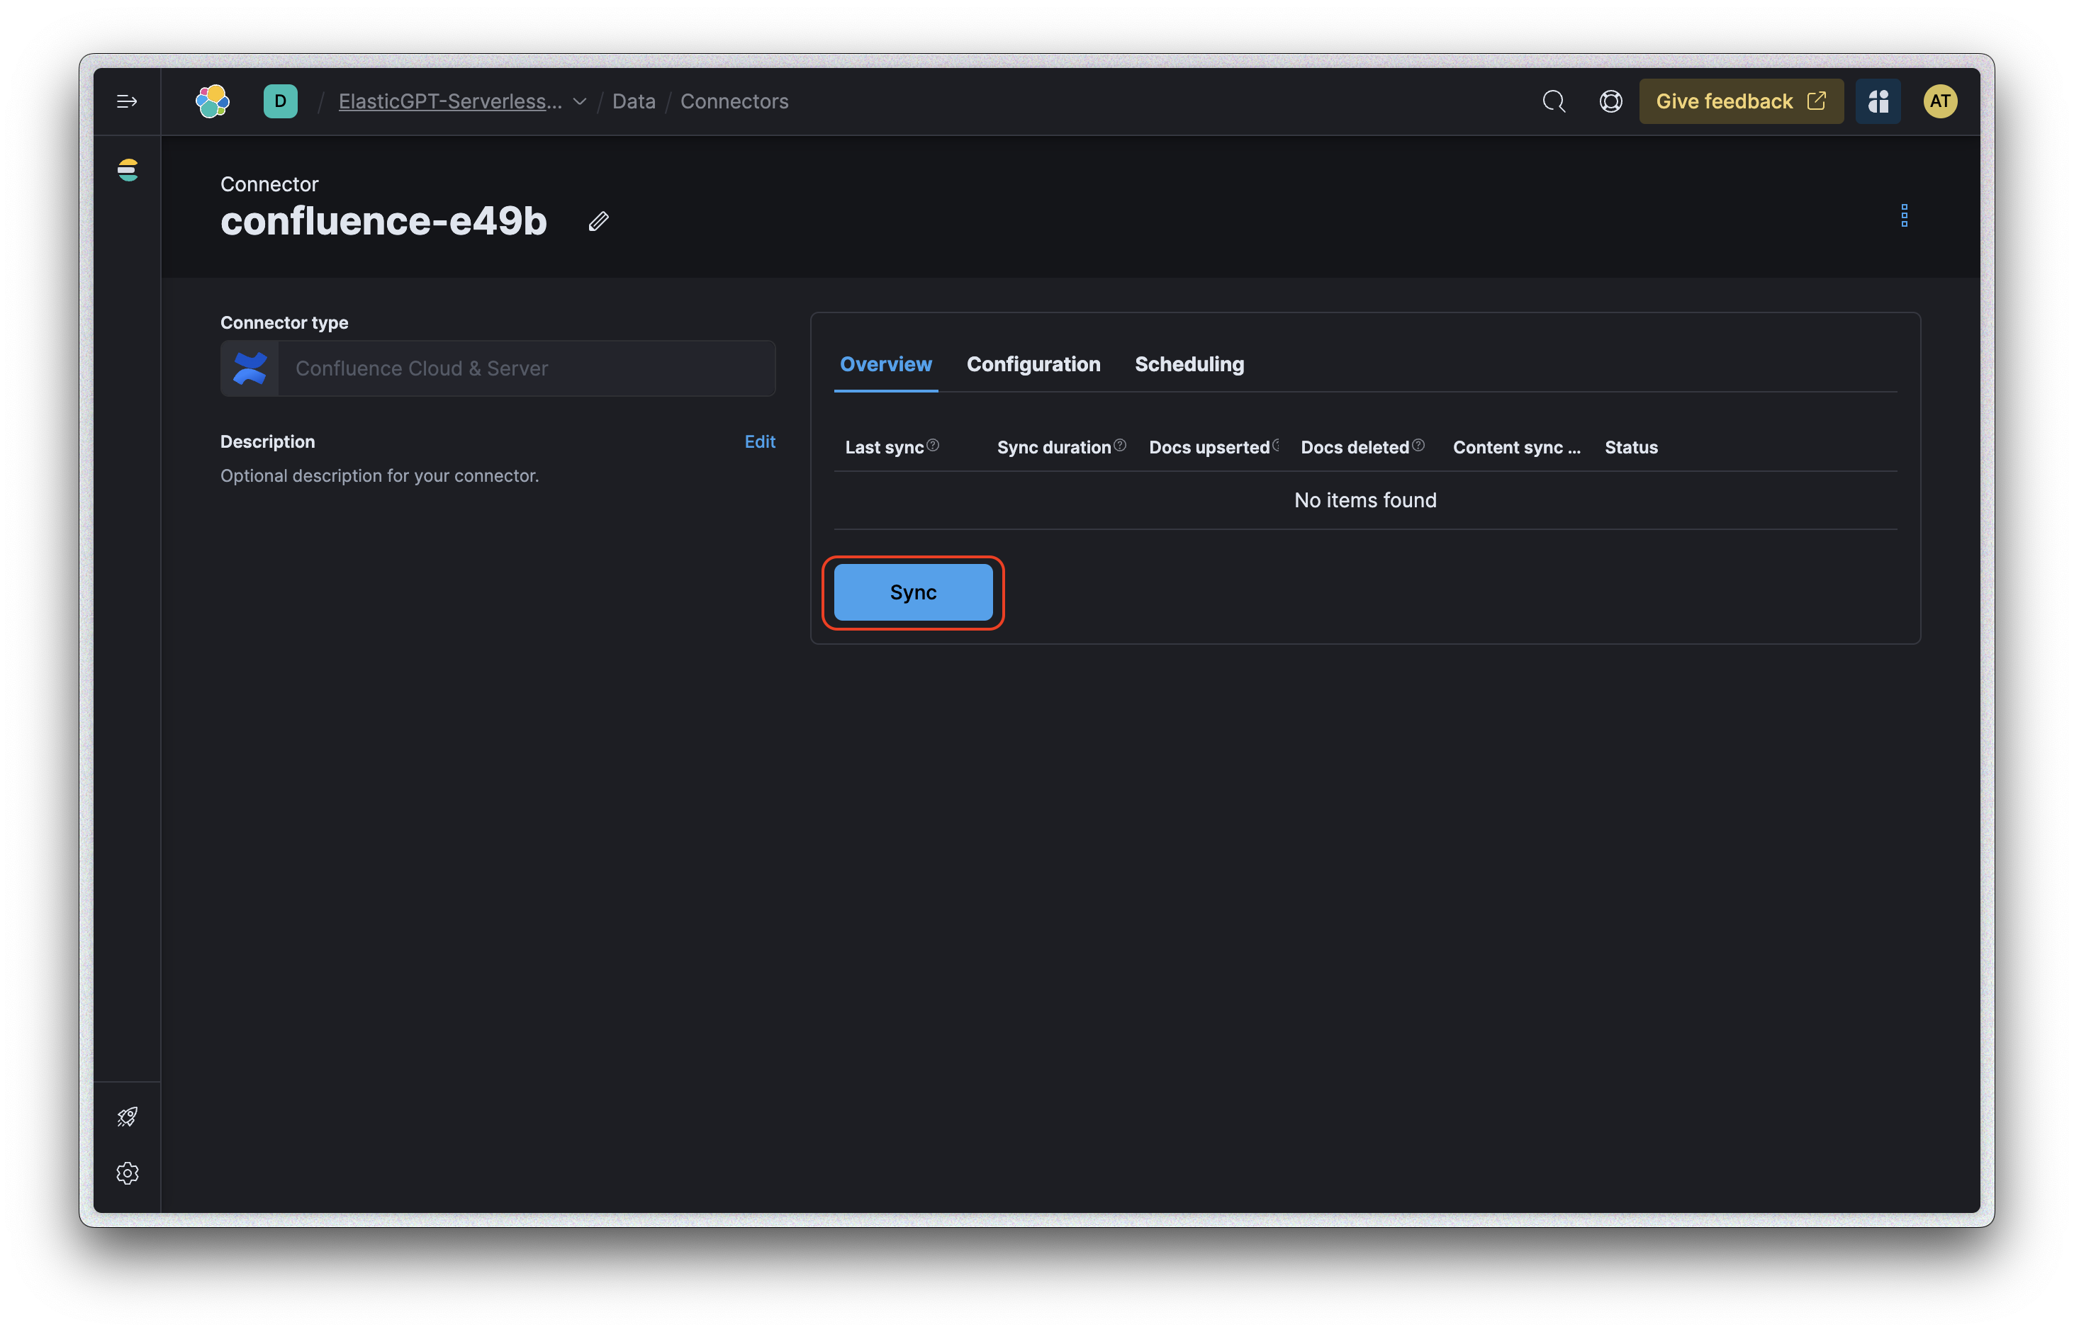Go to the Data breadcrumb
The image size is (2074, 1332).
pos(634,101)
